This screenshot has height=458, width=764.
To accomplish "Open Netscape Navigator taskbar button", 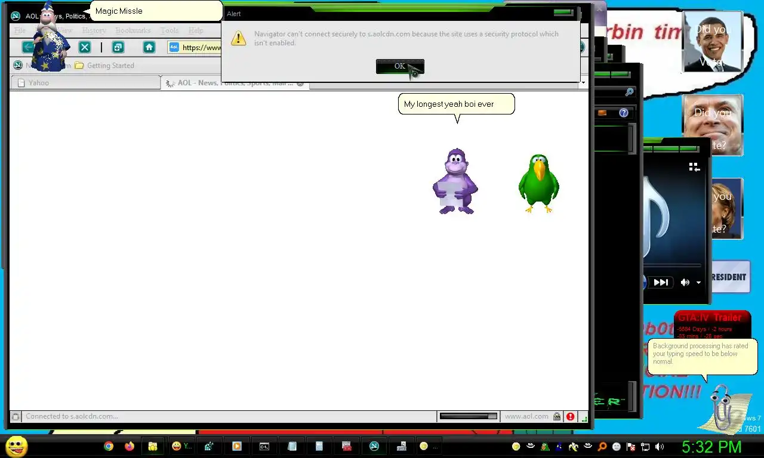I will tap(374, 446).
